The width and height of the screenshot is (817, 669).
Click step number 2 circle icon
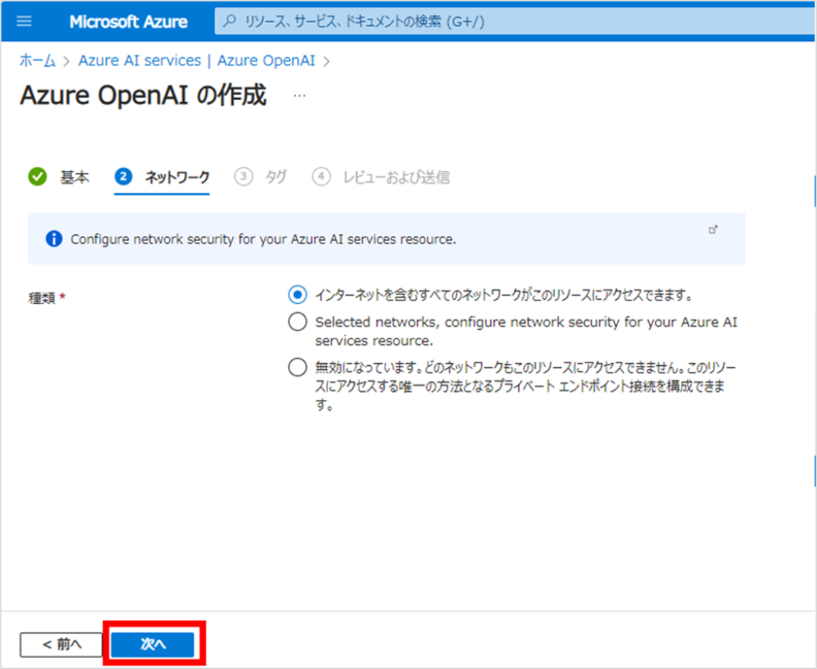pos(123,177)
